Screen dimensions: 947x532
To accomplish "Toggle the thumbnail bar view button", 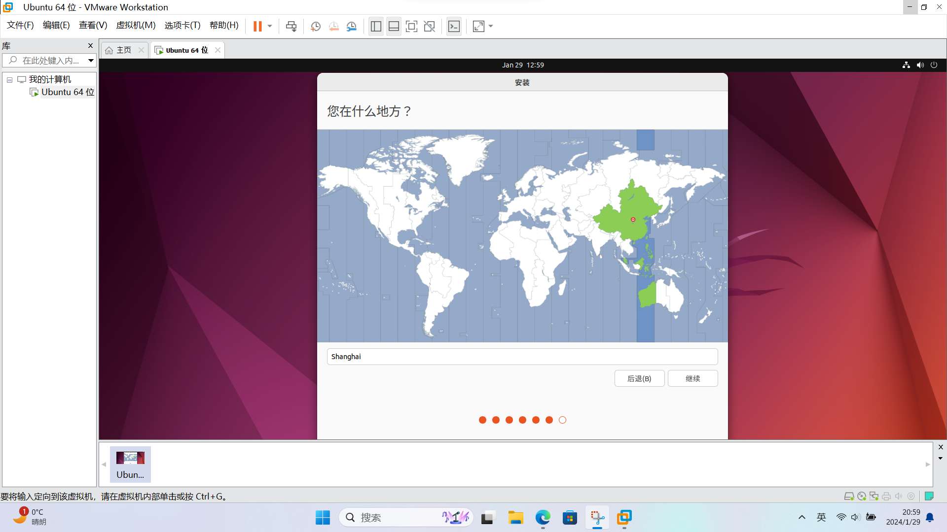I will point(394,26).
